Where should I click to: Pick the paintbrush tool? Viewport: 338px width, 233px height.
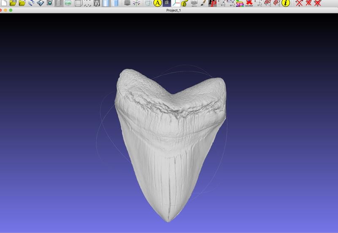pos(203,3)
